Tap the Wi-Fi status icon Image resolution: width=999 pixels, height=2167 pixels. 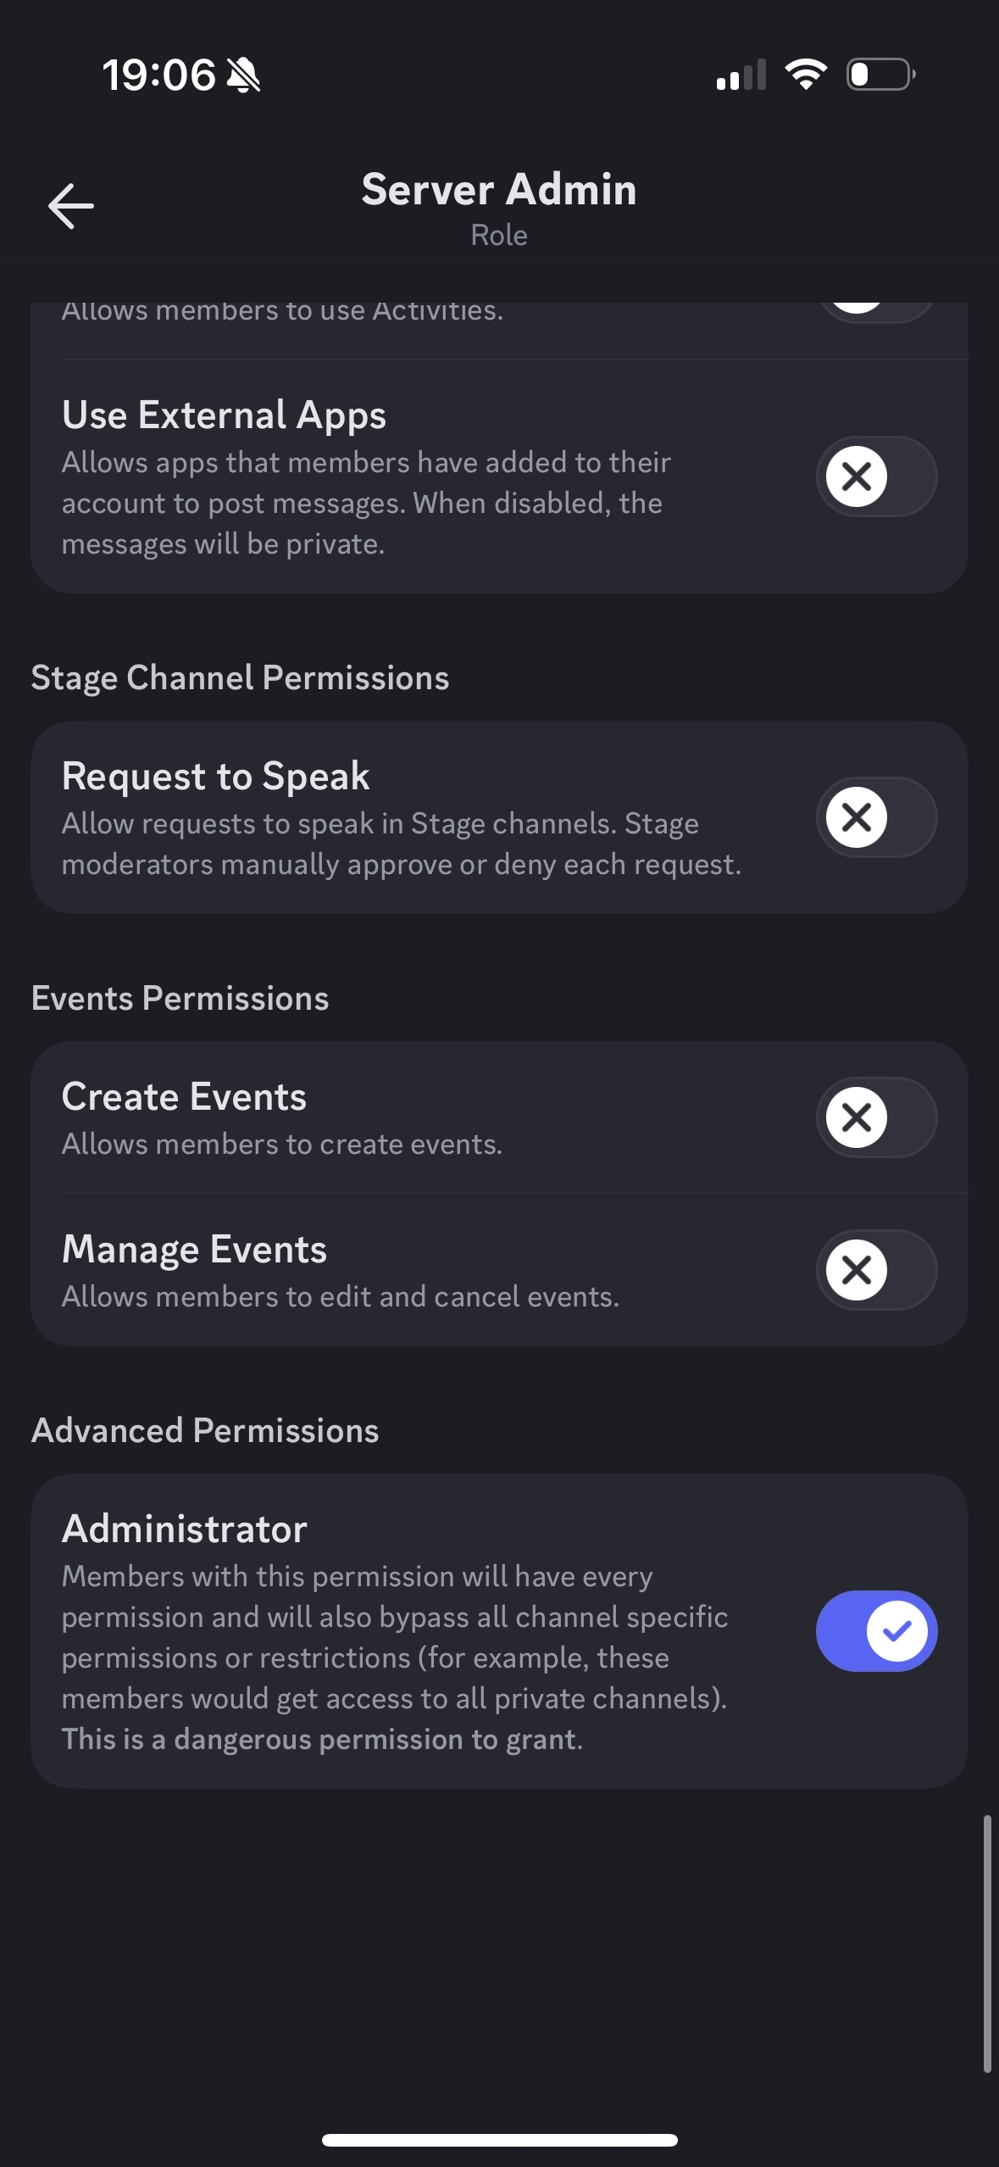coord(806,75)
